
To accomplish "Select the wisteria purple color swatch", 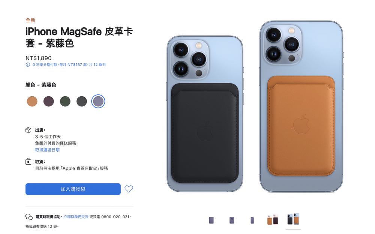I will (x=98, y=101).
